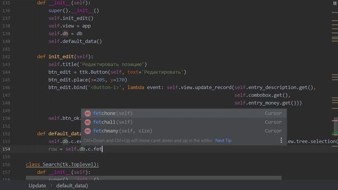The width and height of the screenshot is (338, 190).
Task: Click the pause inspection icon top right
Action: 335,3
